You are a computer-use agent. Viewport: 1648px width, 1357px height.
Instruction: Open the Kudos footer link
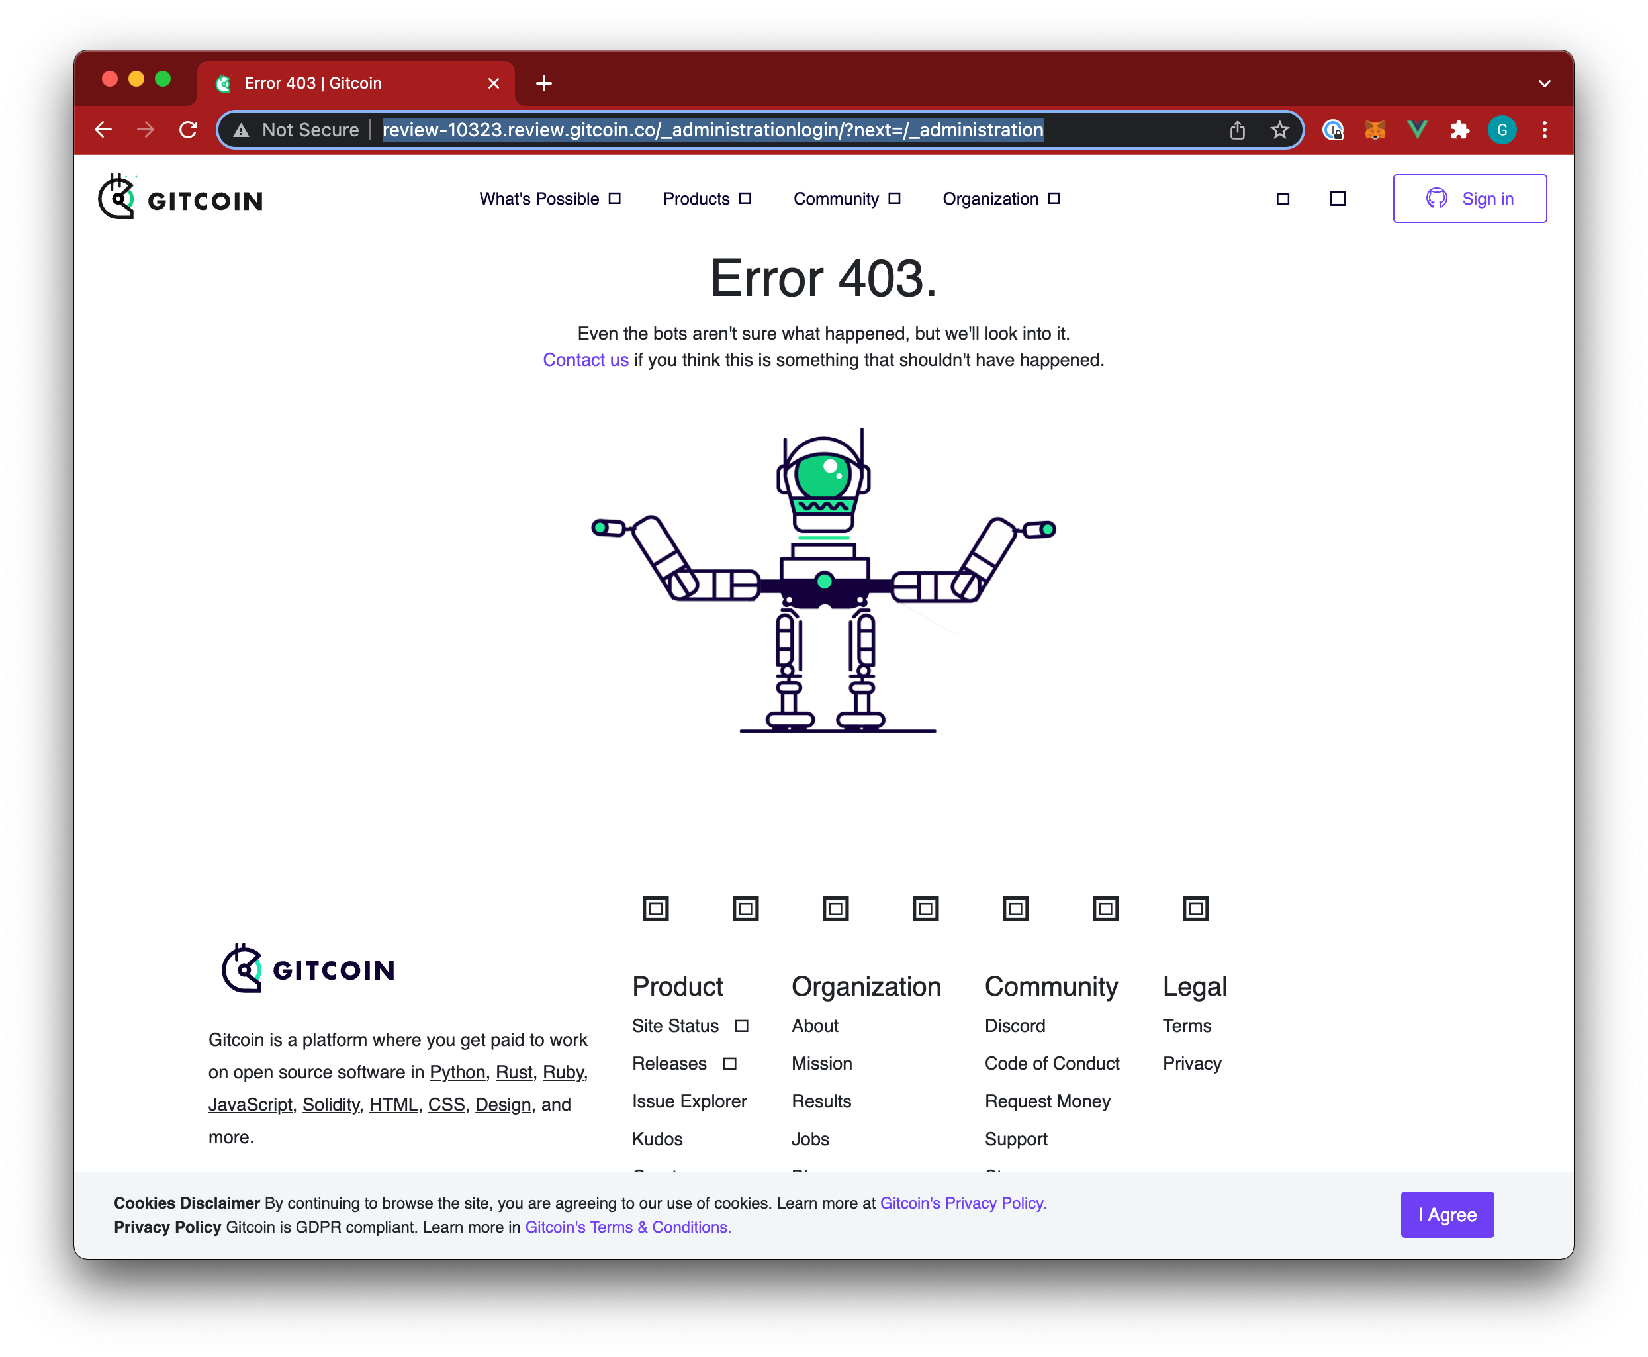pyautogui.click(x=657, y=1139)
